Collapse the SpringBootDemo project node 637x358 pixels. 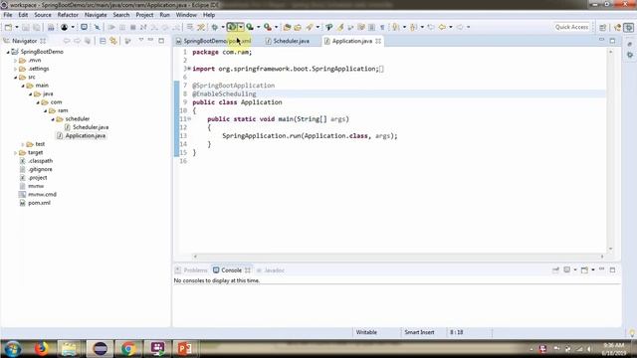[8, 52]
